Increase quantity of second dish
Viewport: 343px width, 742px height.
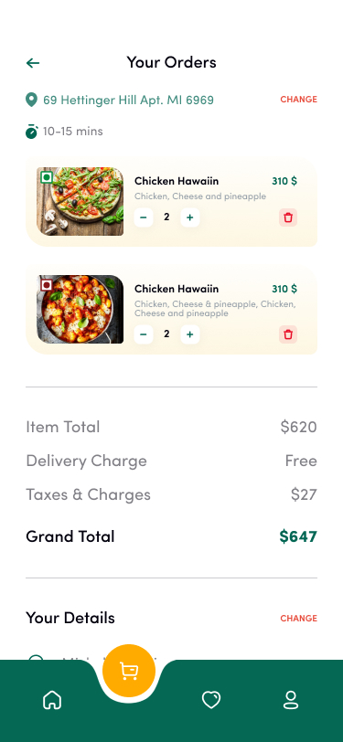tap(190, 334)
